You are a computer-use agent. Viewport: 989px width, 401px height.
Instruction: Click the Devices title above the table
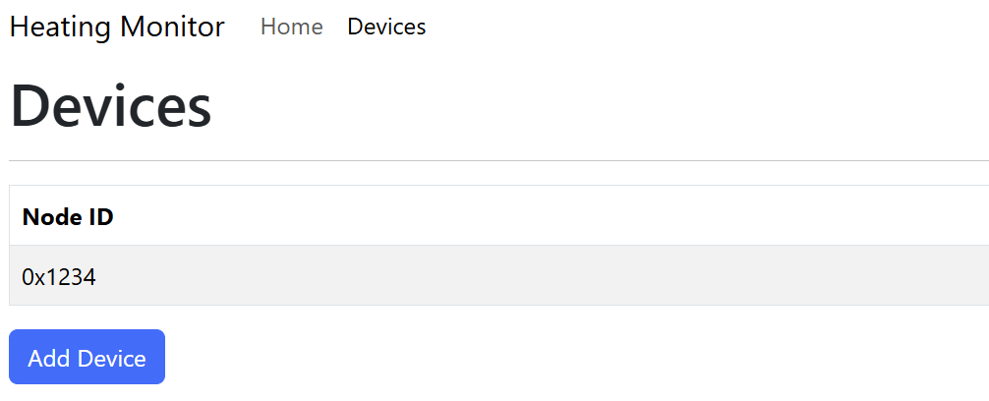110,106
